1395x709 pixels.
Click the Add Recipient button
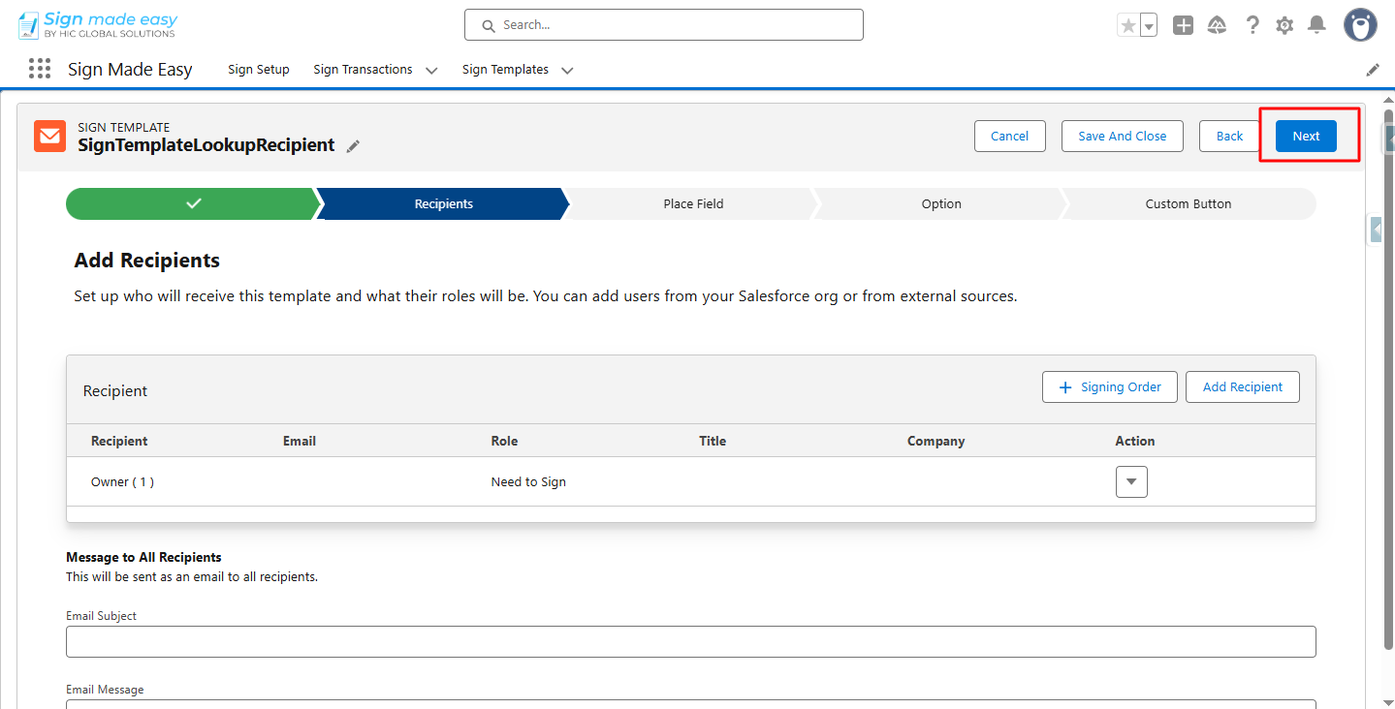click(1242, 386)
